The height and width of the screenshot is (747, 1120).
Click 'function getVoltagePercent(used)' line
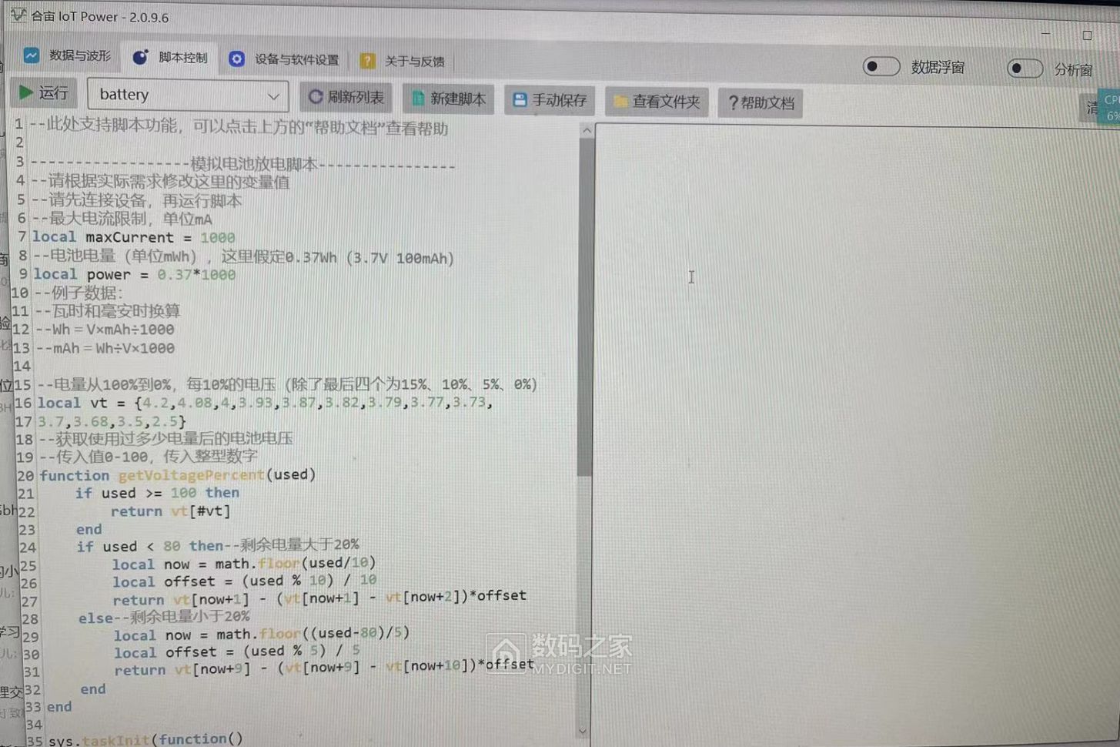[178, 474]
